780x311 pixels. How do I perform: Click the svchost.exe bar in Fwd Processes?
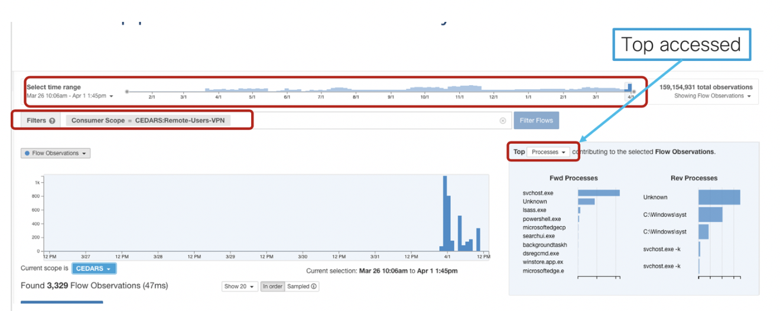coord(599,193)
